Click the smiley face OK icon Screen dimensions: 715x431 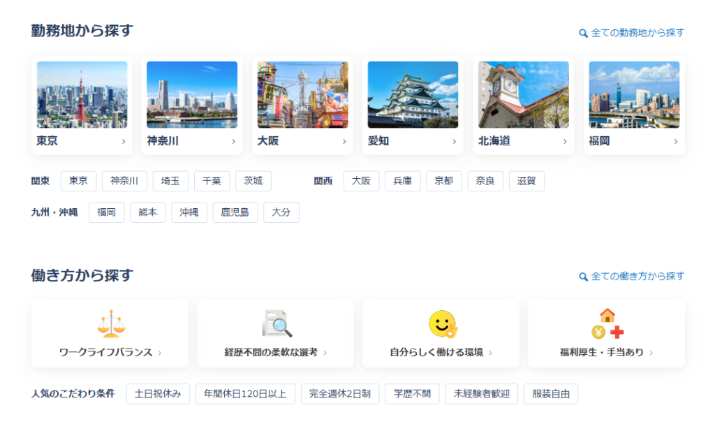(x=443, y=324)
